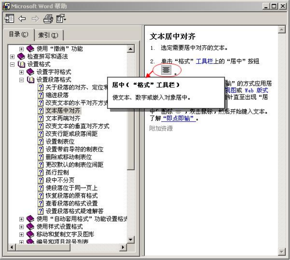Screen dimensions: 290x260
Task: Click the tree pane scroll down arrow
Action: click(131, 240)
